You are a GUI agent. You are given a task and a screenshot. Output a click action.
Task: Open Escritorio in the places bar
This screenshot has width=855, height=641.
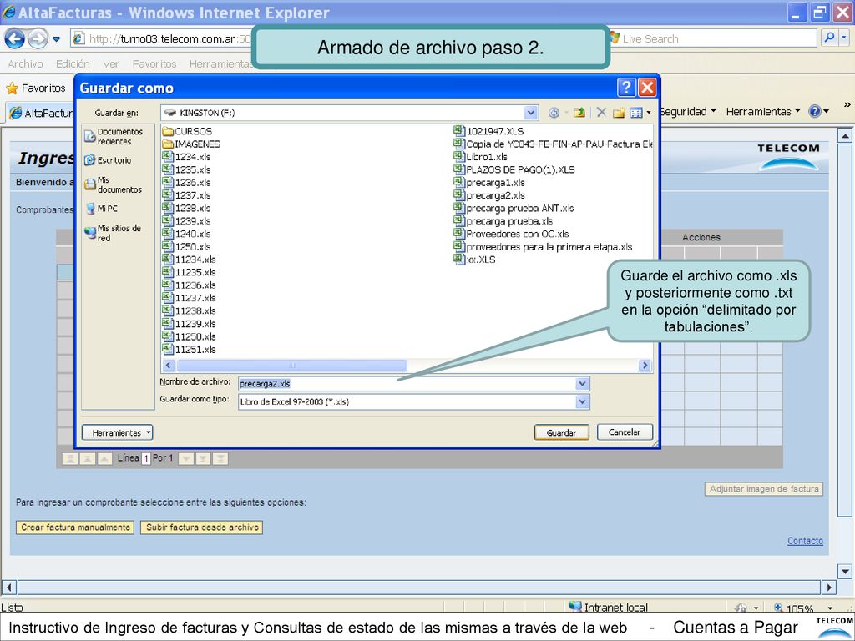(108, 160)
